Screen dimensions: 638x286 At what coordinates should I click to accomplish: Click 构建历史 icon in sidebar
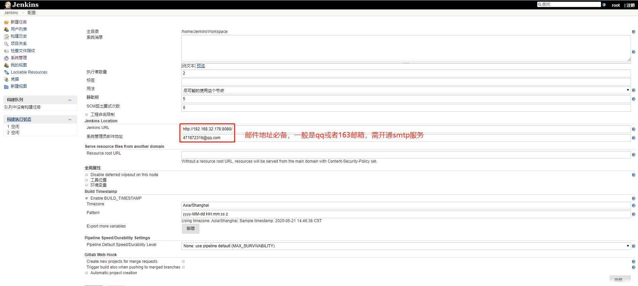(6, 36)
